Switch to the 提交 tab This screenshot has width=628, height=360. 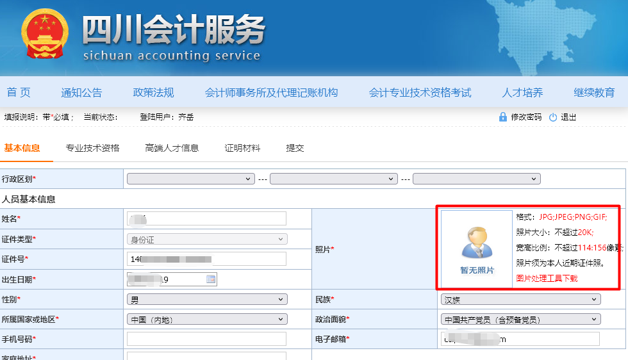click(295, 148)
